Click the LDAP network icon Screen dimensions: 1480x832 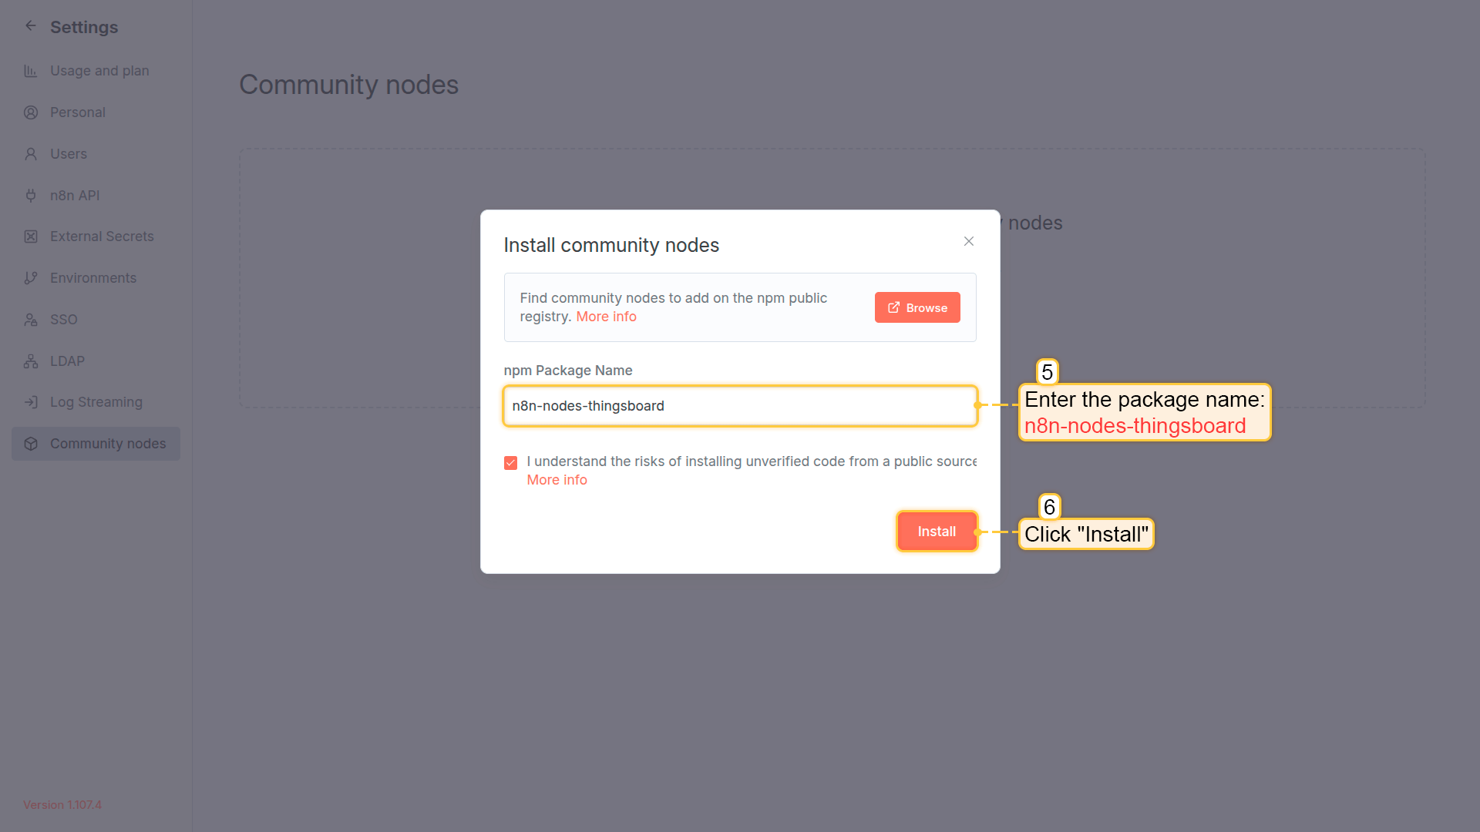31,361
